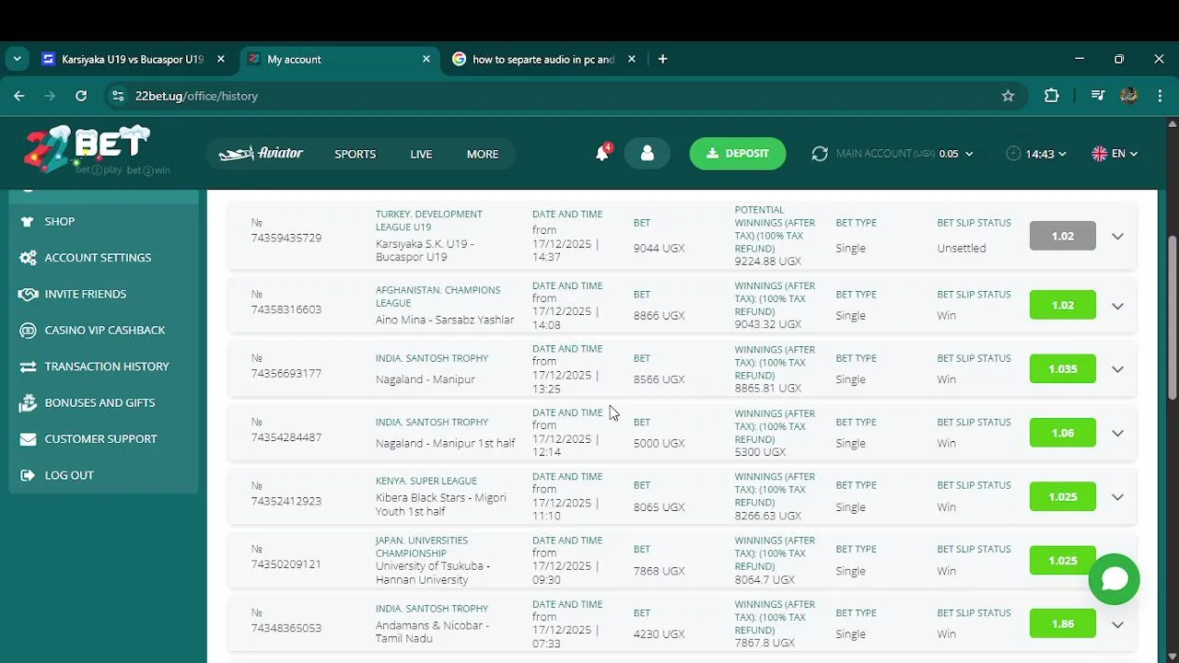Open the tab search dropdown arrow

pyautogui.click(x=17, y=59)
